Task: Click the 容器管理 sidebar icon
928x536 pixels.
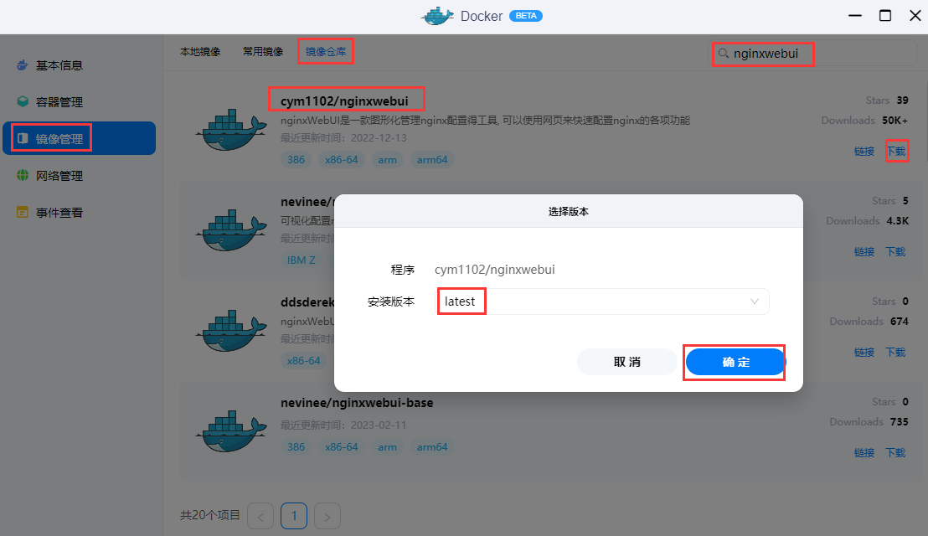Action: [x=23, y=102]
